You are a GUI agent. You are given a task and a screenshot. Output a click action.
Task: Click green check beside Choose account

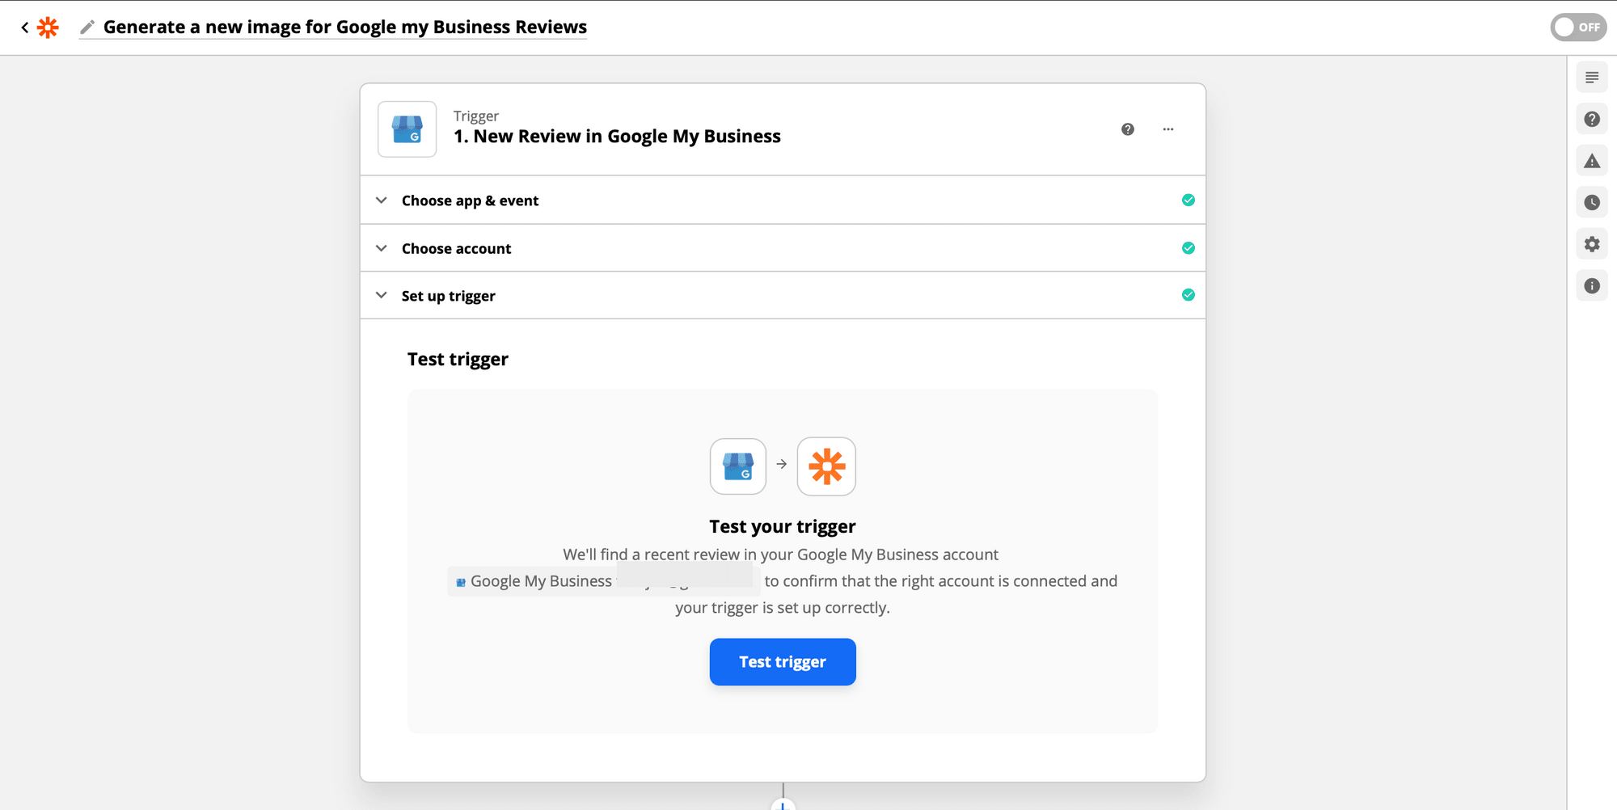click(x=1188, y=248)
